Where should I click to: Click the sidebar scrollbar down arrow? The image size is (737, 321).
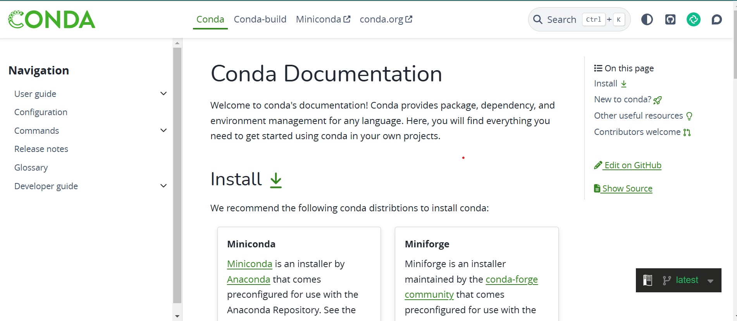click(x=177, y=316)
